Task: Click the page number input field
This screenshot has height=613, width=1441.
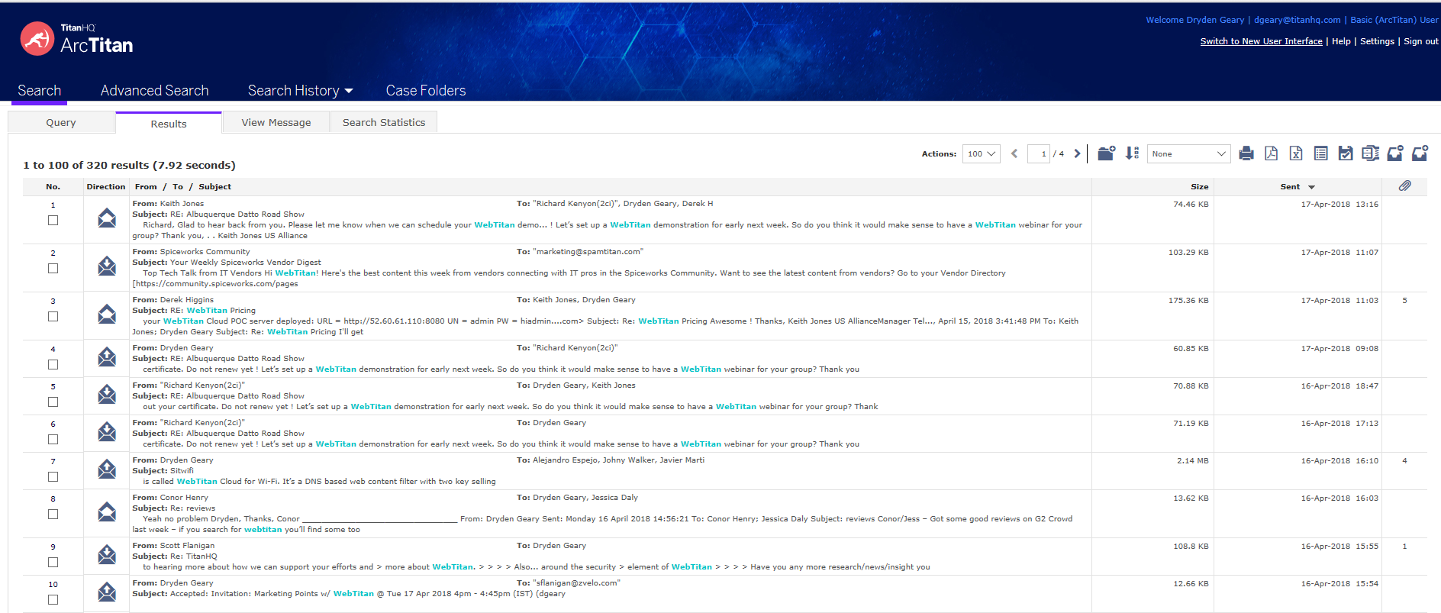Action: pos(1038,154)
